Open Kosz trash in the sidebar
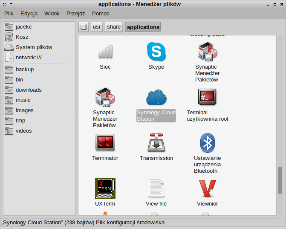 click(x=22, y=37)
